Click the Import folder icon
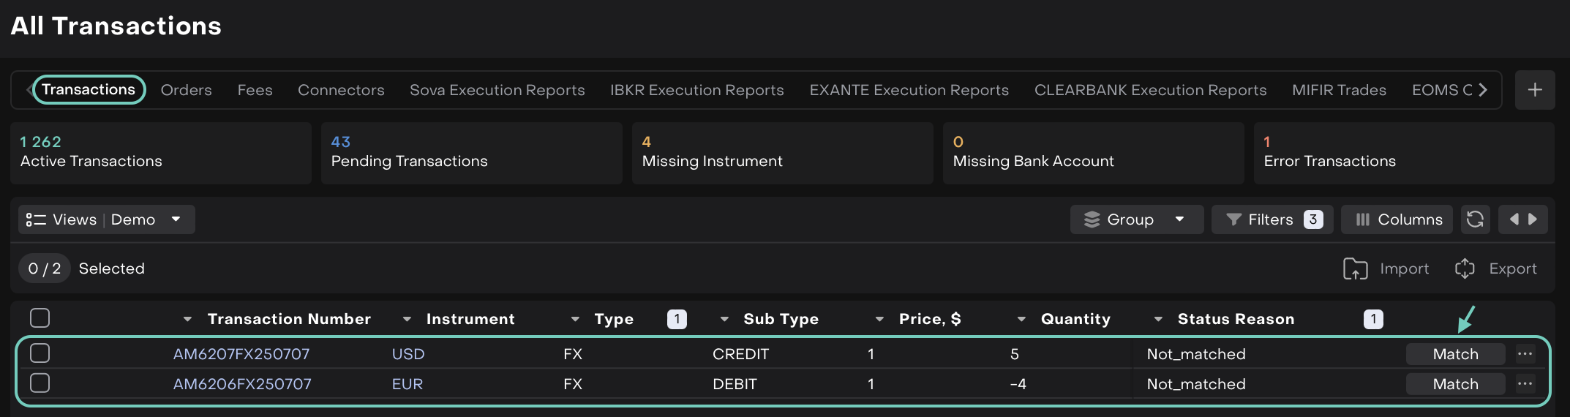The height and width of the screenshot is (417, 1570). [1355, 268]
